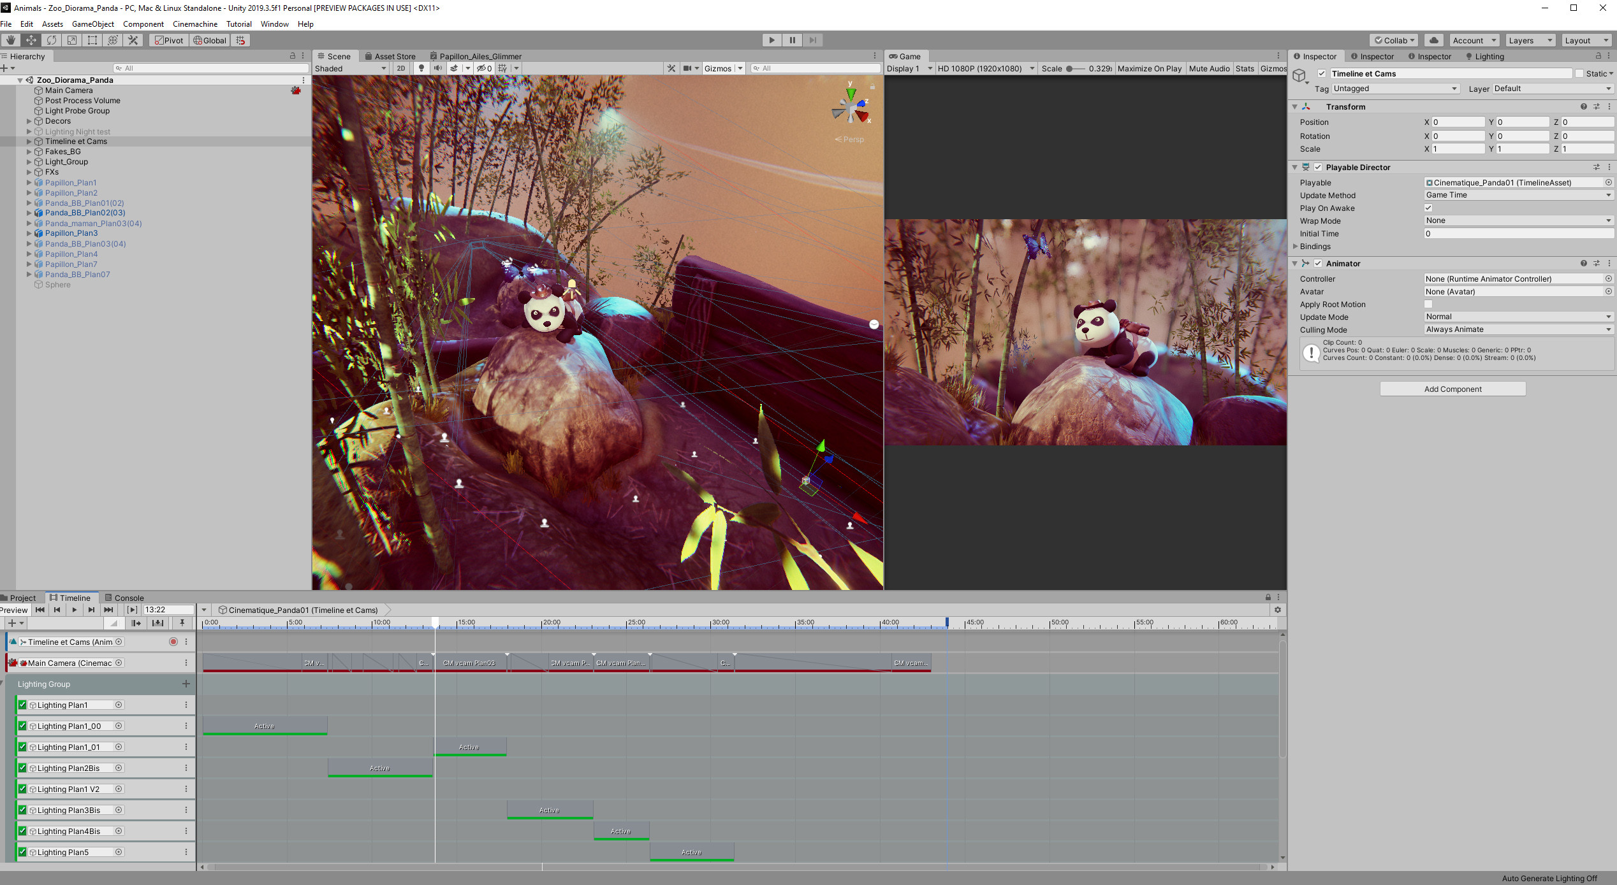
Task: Enable Apply Root Motion checkbox
Action: click(1428, 304)
